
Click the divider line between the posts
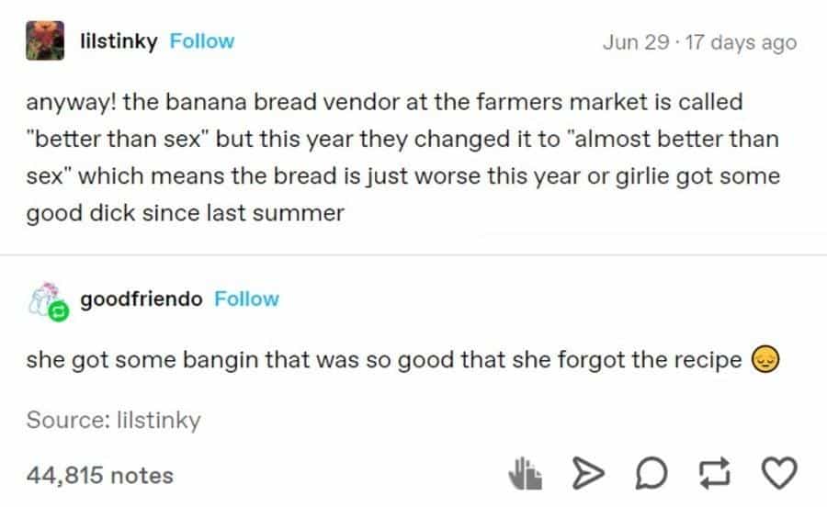(413, 254)
